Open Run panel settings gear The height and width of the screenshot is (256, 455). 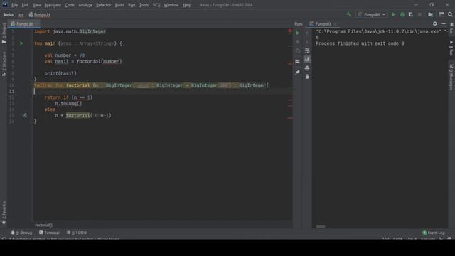point(434,23)
